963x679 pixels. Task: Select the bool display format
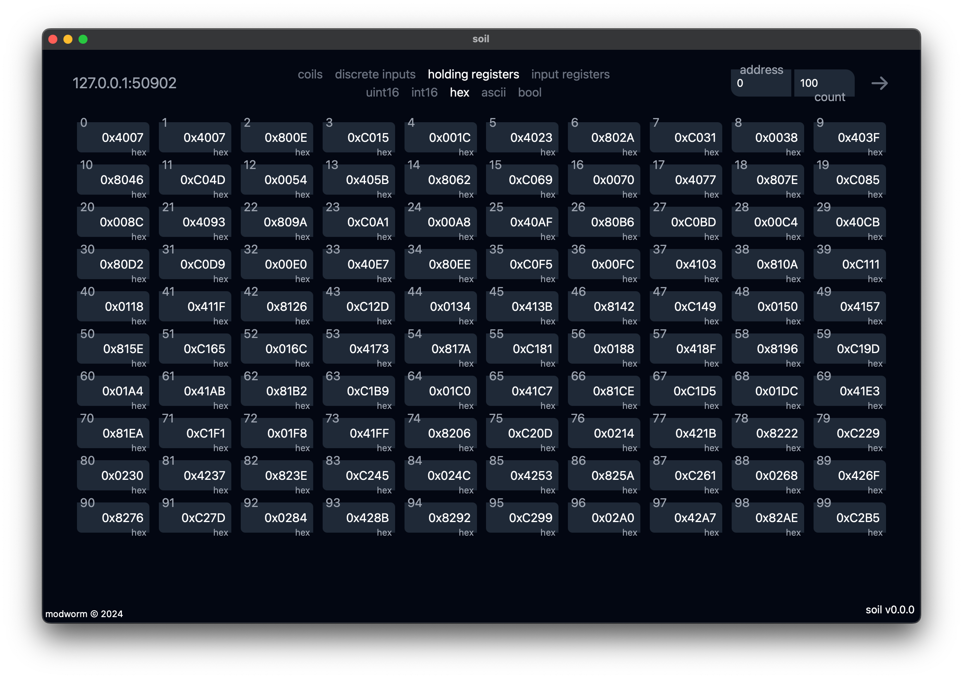coord(530,92)
